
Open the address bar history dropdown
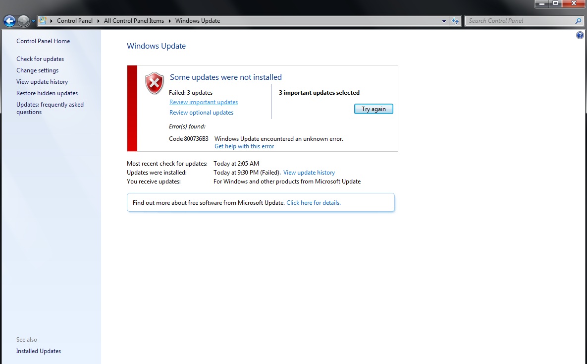(x=444, y=21)
